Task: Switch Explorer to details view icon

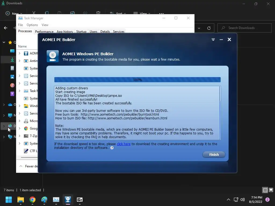Action: [265, 190]
